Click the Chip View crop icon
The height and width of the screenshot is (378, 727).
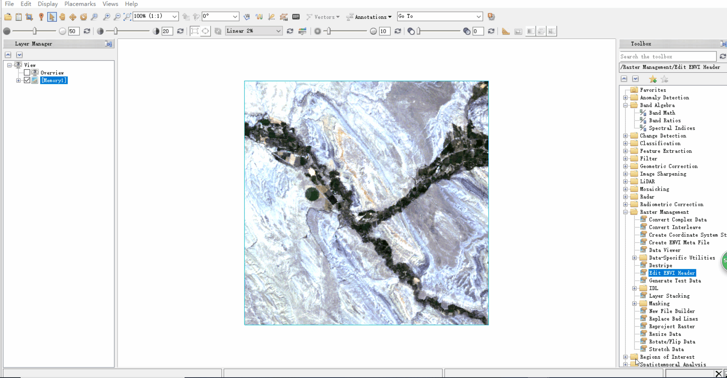(29, 17)
